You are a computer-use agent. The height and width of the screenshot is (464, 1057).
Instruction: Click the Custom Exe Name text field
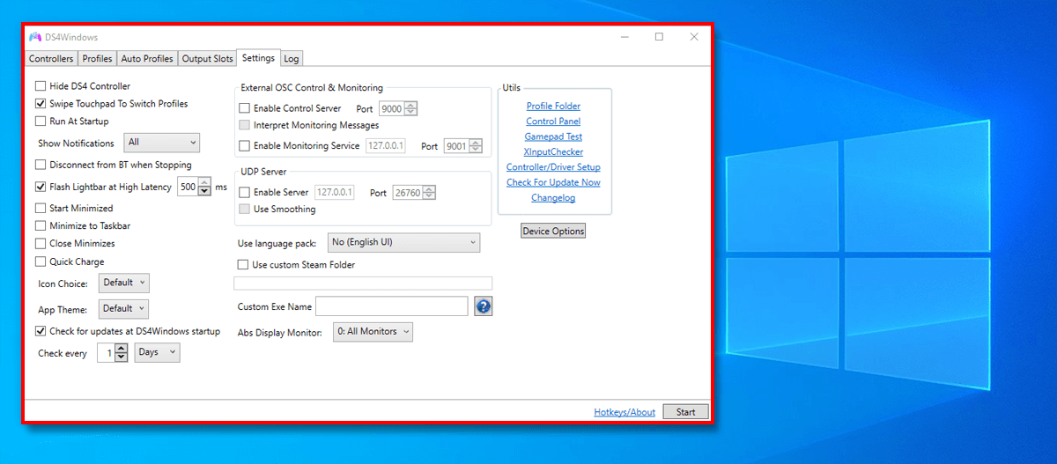coord(391,306)
